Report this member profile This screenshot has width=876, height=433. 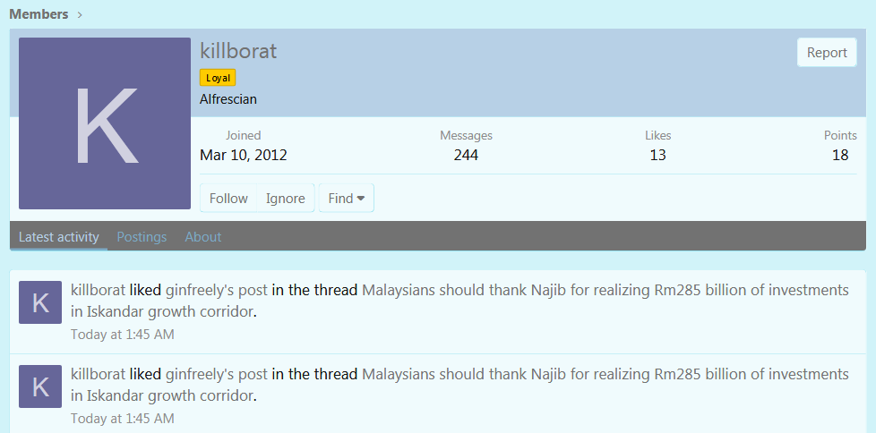[x=827, y=53]
